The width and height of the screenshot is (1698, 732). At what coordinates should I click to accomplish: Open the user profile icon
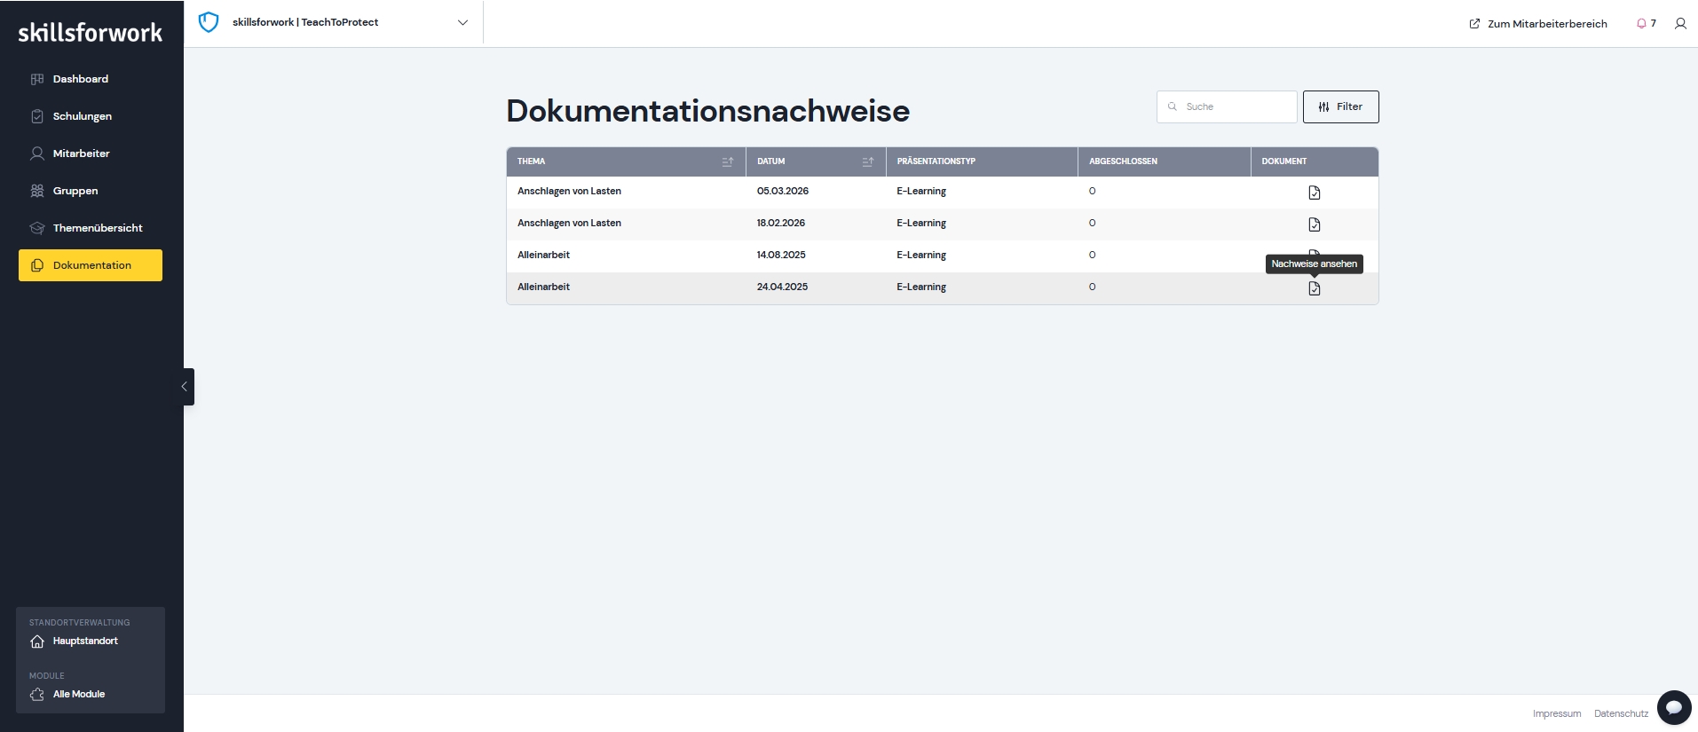pos(1680,24)
